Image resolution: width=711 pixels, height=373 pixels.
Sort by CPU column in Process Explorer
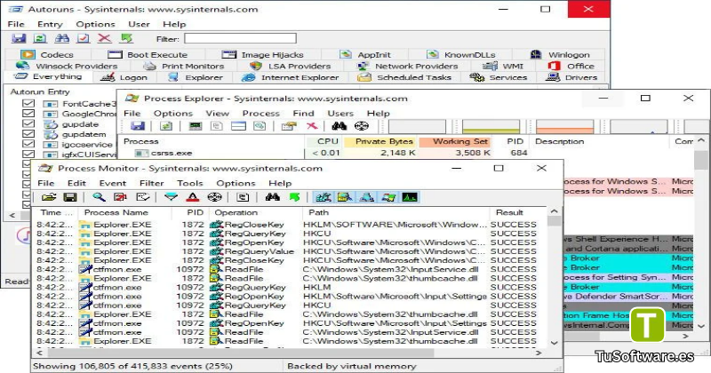[324, 141]
